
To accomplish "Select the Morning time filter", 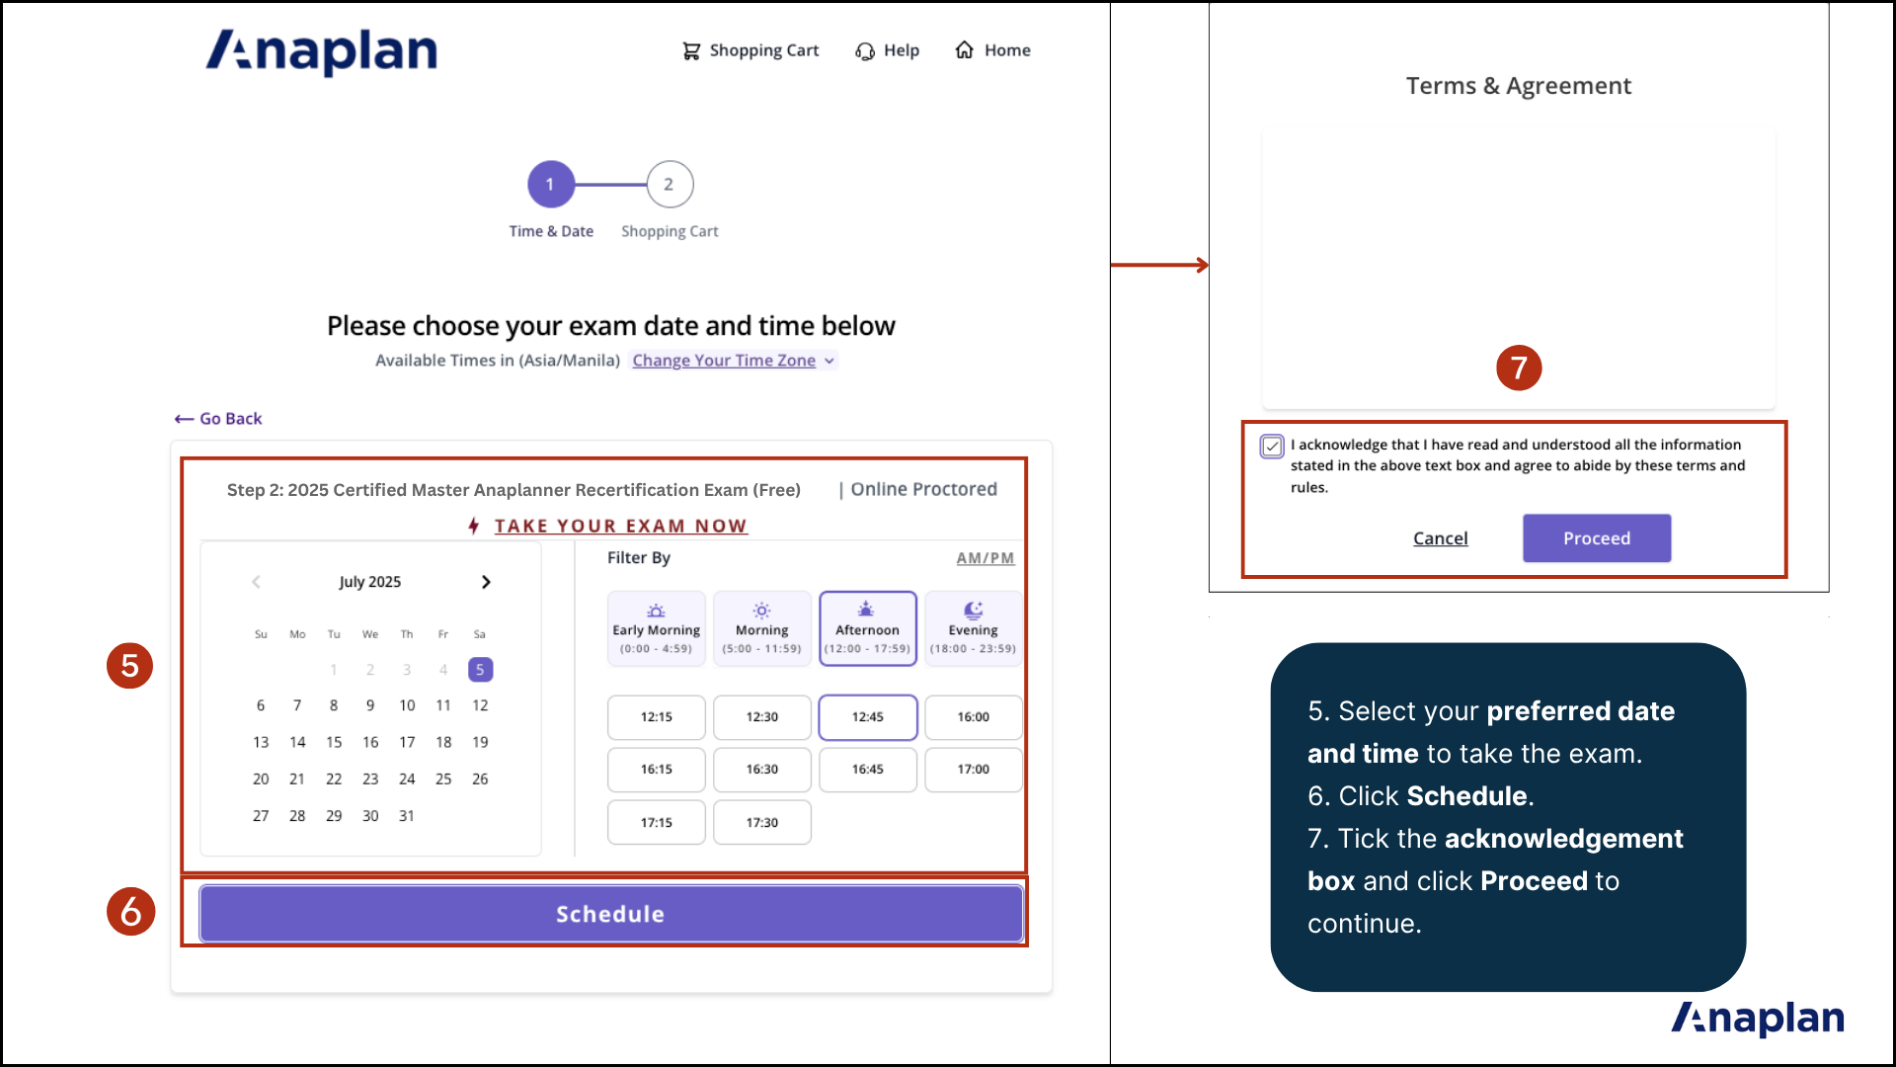I will (x=761, y=628).
